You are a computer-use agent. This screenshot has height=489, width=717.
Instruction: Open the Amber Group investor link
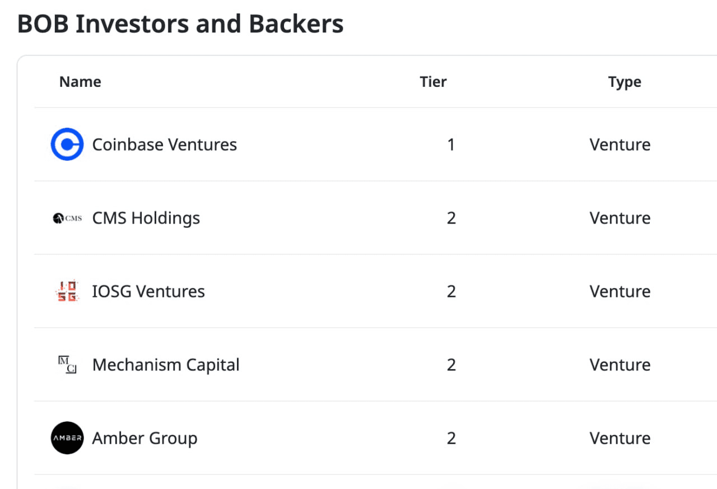tap(145, 438)
